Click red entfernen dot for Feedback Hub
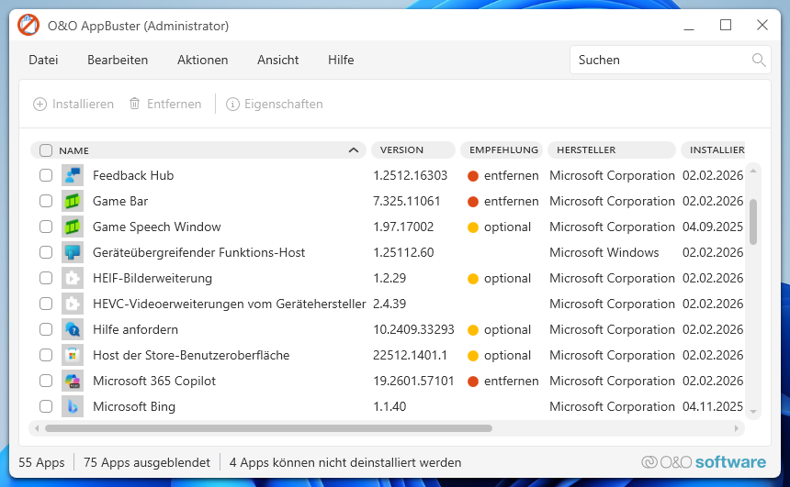 [472, 176]
